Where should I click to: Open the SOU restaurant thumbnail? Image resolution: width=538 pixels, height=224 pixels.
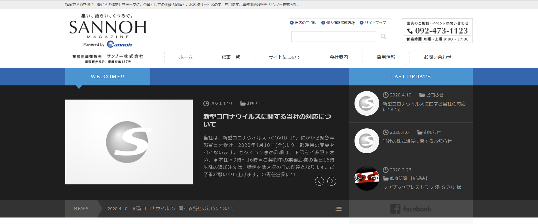point(367,178)
